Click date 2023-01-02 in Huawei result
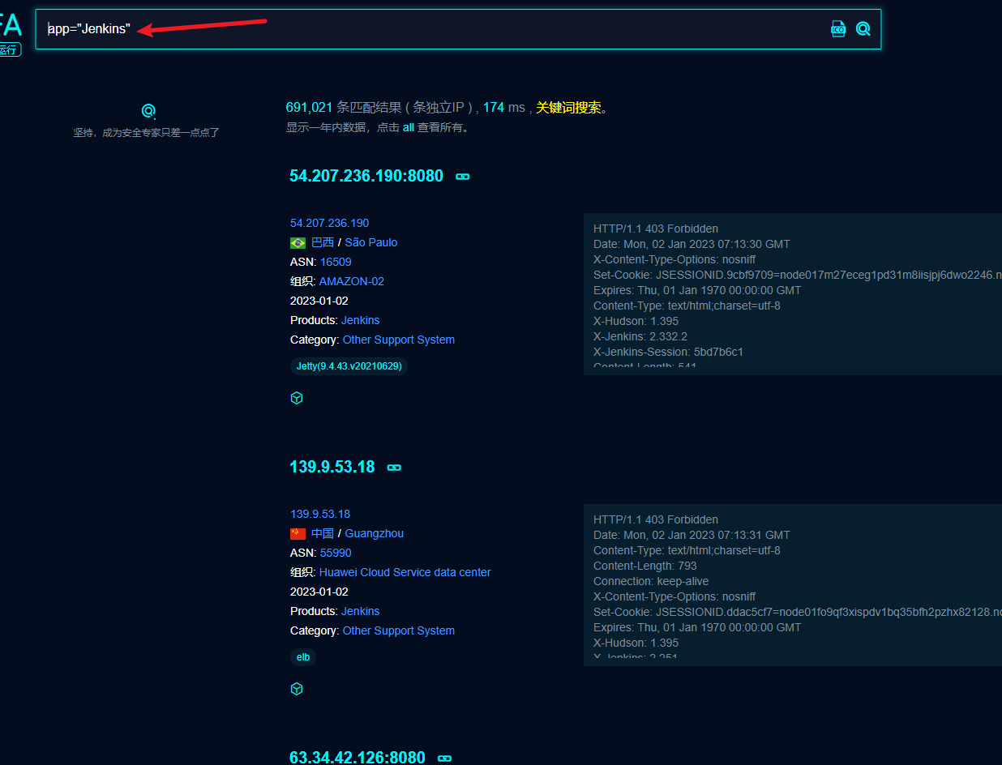This screenshot has height=765, width=1002. pyautogui.click(x=319, y=592)
